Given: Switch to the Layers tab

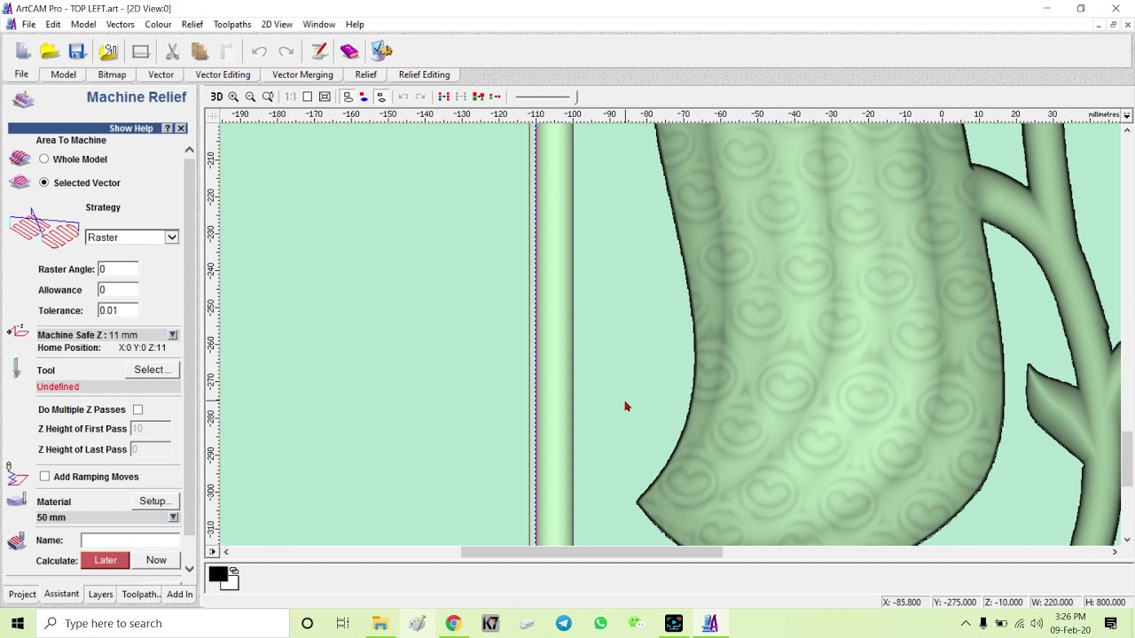Looking at the screenshot, I should coord(100,595).
